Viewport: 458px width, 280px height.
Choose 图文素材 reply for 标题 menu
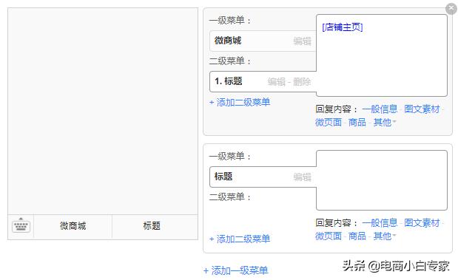(x=422, y=223)
